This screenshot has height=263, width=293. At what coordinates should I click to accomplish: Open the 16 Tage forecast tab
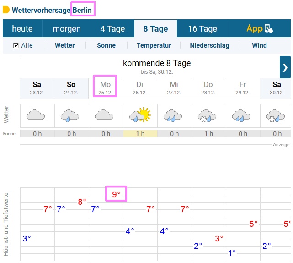coord(202,28)
